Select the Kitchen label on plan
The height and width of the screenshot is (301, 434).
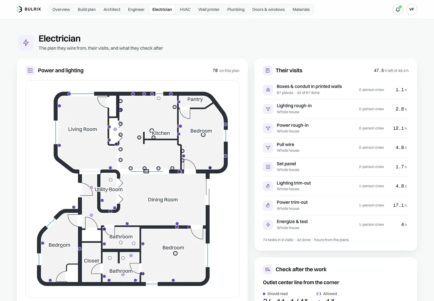(x=161, y=133)
